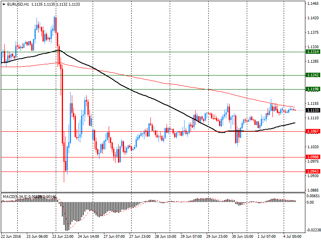This screenshot has height=241, width=321.
Task: Select the 1.1242 green level label
Action: 313,75
